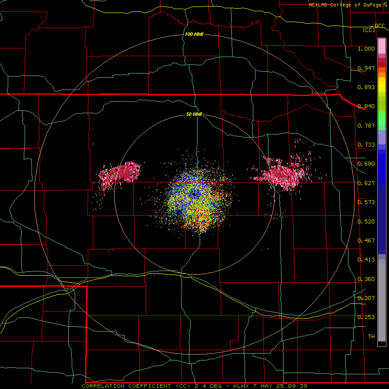Click the radar site center point

click(194, 195)
